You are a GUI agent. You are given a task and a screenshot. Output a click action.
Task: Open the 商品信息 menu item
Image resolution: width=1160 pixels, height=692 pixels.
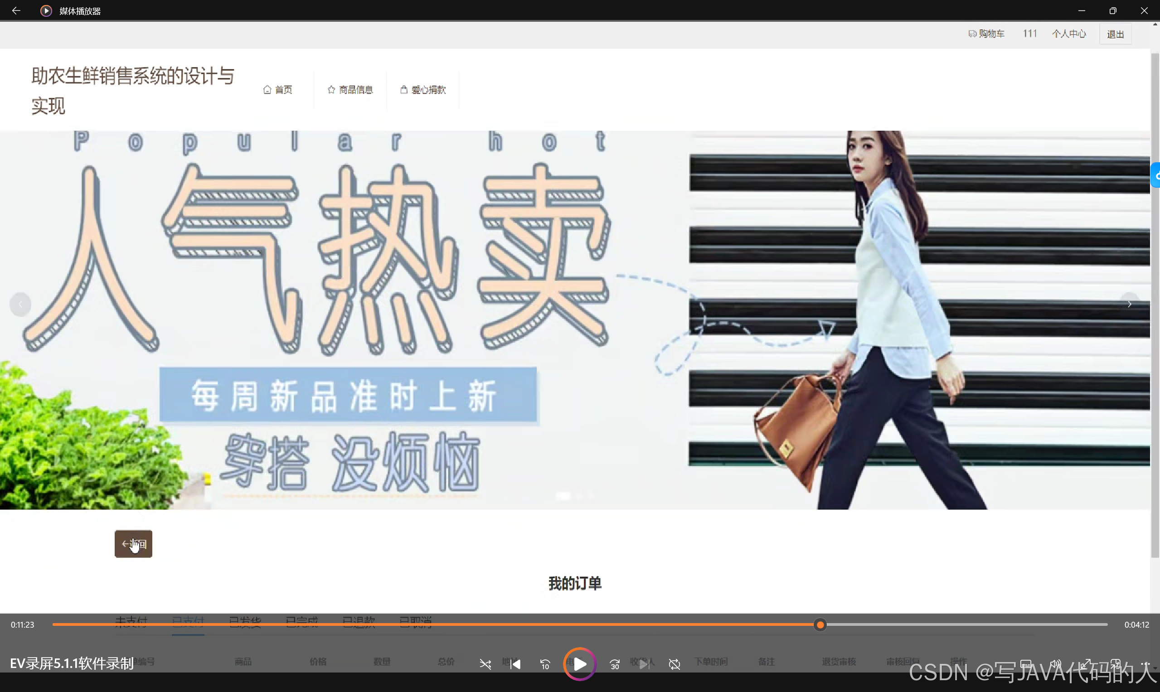[350, 90]
